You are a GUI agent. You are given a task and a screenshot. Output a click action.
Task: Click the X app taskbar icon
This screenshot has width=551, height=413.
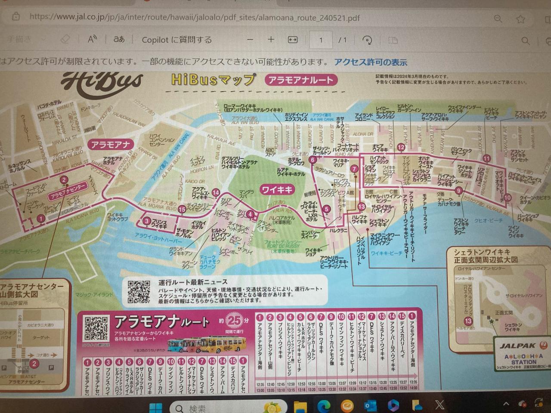[440, 404]
